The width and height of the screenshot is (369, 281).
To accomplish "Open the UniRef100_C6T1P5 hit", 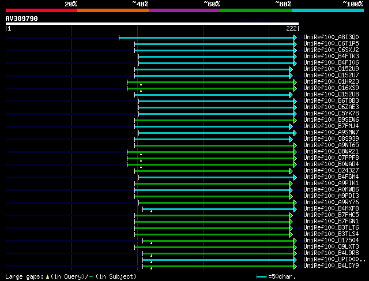I will click(331, 44).
